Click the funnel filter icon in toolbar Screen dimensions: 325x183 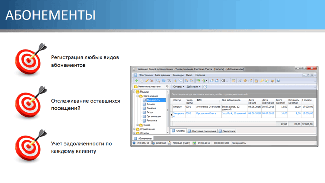[x=169, y=81]
